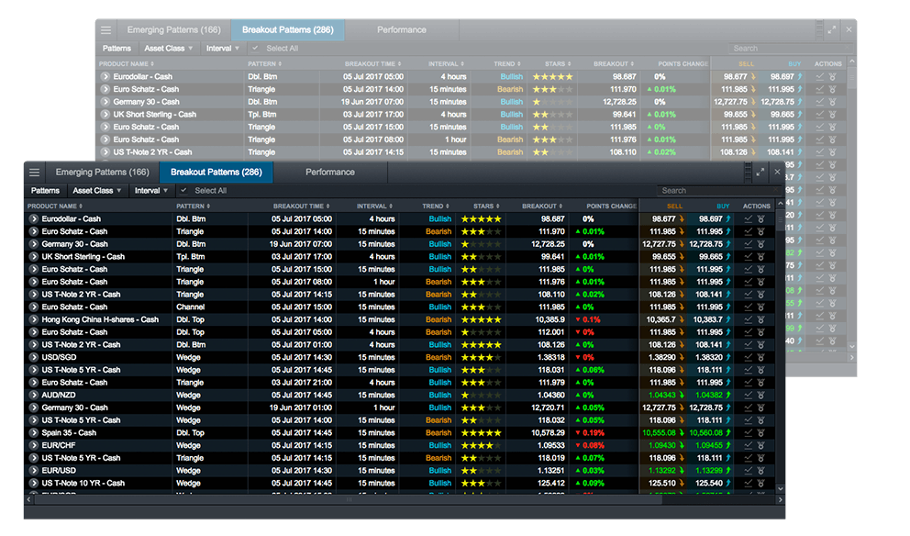The image size is (910, 536).
Task: Click medal icon for EUR/CHF row
Action: point(763,445)
